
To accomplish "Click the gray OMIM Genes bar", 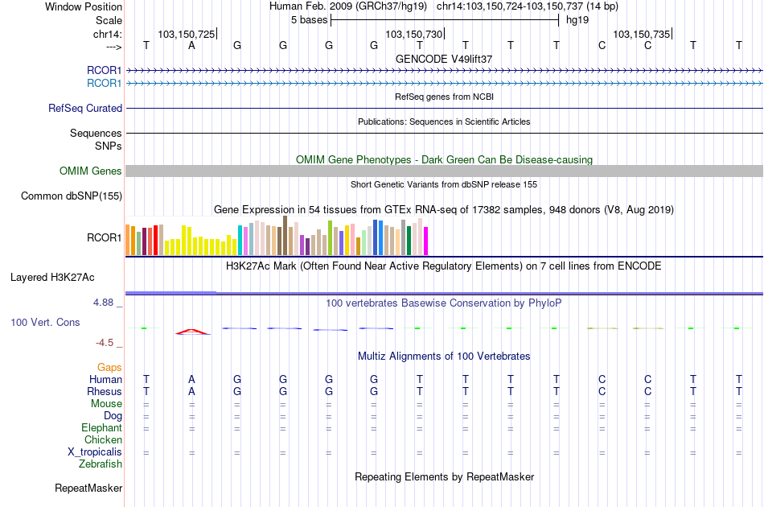I will pos(444,171).
